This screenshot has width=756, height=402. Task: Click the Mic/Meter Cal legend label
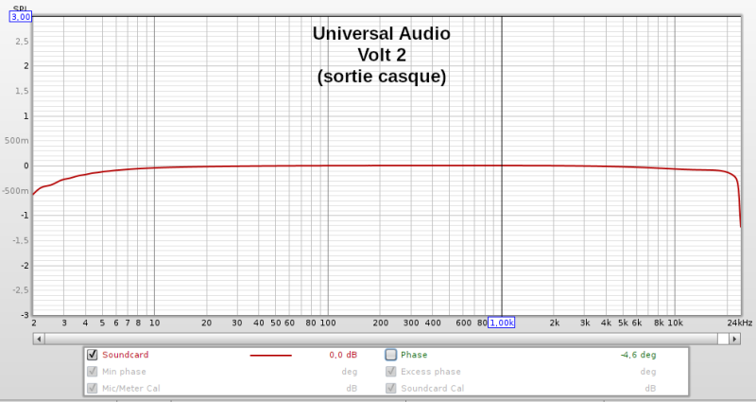[x=131, y=388]
